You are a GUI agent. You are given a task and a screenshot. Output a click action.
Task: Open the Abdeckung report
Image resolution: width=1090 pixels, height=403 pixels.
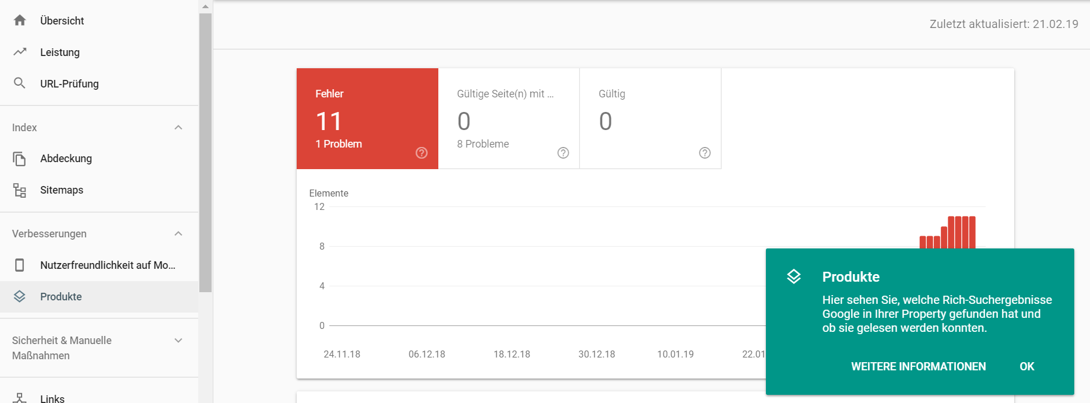click(x=99, y=159)
